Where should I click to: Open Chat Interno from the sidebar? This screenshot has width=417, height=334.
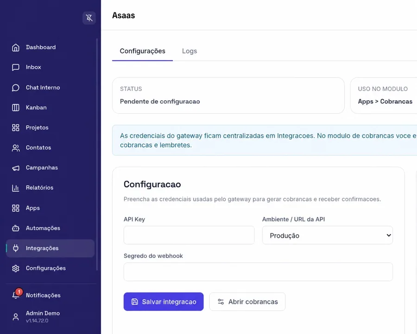point(50,87)
